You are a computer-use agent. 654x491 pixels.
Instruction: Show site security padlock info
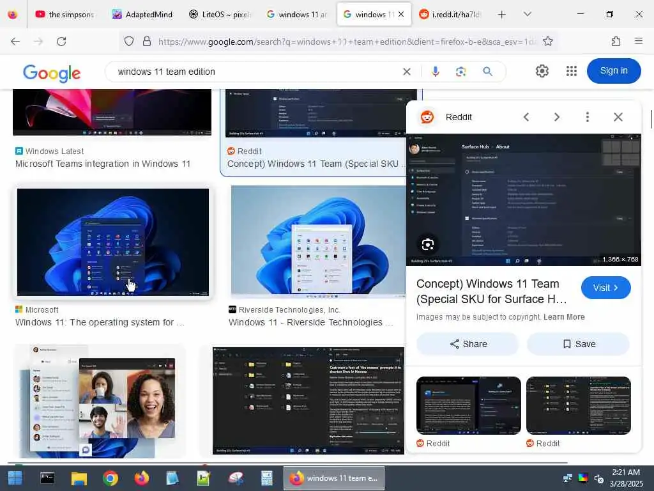147,42
